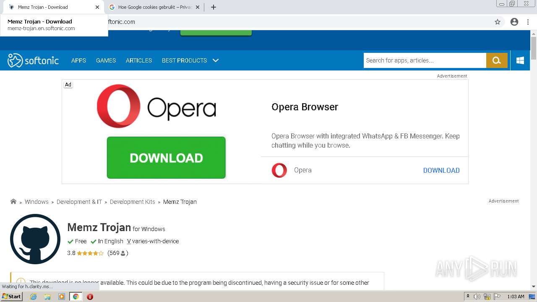Click the Windows platform icon
Viewport: 537px width, 302px height.
[x=520, y=60]
